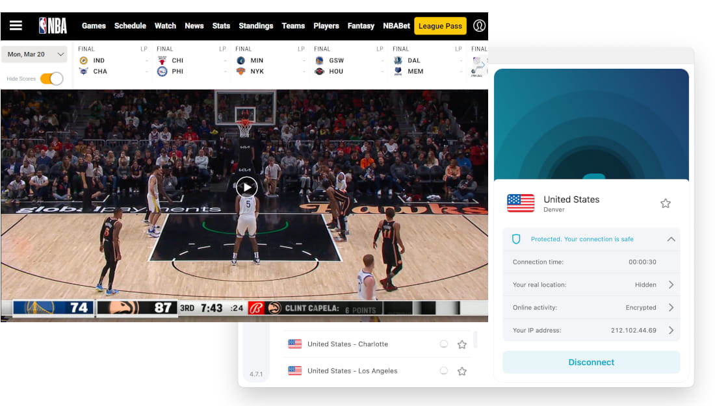This screenshot has width=715, height=406.
Task: Expand Your real location details
Action: [671, 285]
